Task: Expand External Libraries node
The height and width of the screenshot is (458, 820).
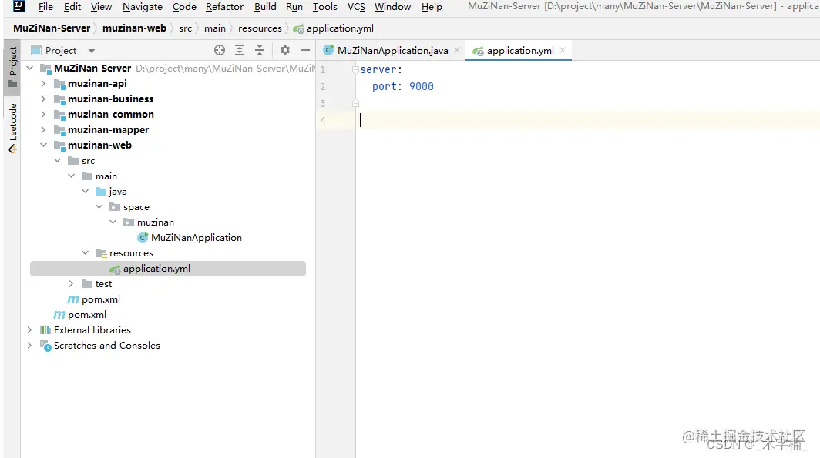Action: [x=30, y=330]
